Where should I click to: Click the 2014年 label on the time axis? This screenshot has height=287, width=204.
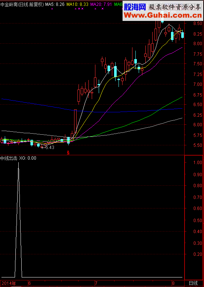(x=9, y=283)
